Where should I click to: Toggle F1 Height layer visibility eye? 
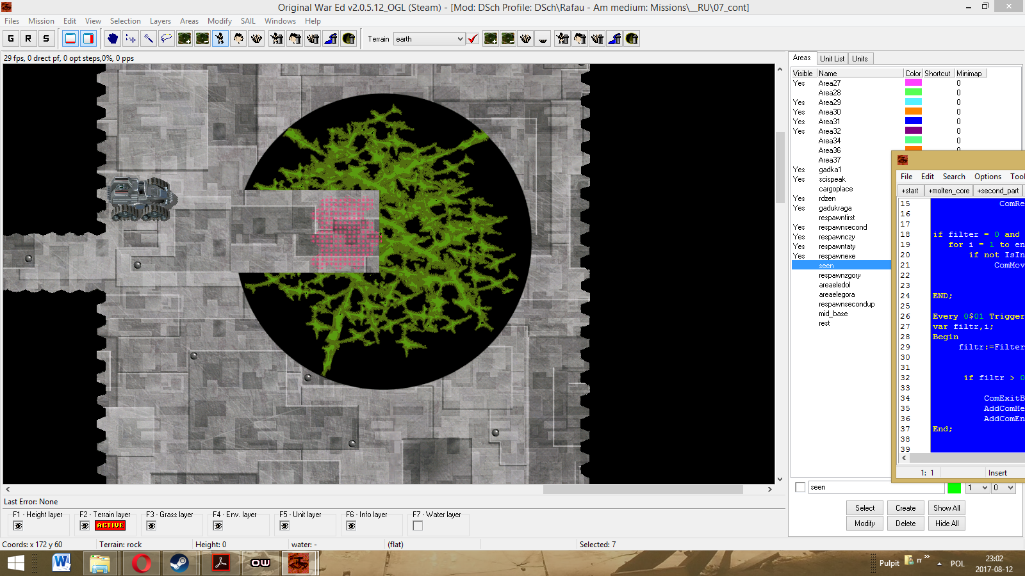click(x=18, y=526)
